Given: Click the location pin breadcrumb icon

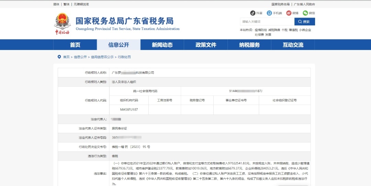Looking at the screenshot, I should [59, 57].
